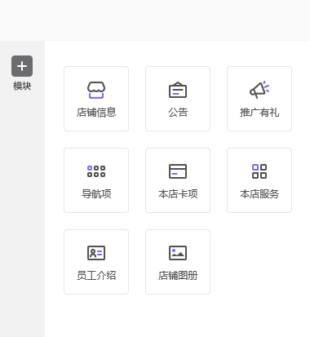Select the 本店服务 module label

[x=259, y=194]
